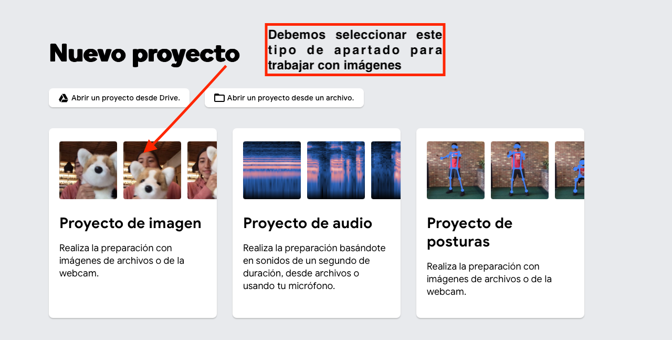The image size is (672, 340).
Task: Choose third partially visible spectrogram thumbnail
Action: (x=386, y=170)
